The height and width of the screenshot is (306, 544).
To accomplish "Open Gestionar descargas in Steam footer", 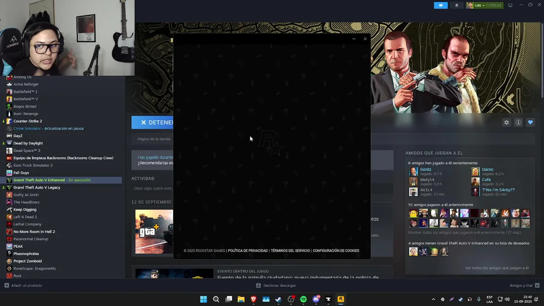I will [276, 286].
